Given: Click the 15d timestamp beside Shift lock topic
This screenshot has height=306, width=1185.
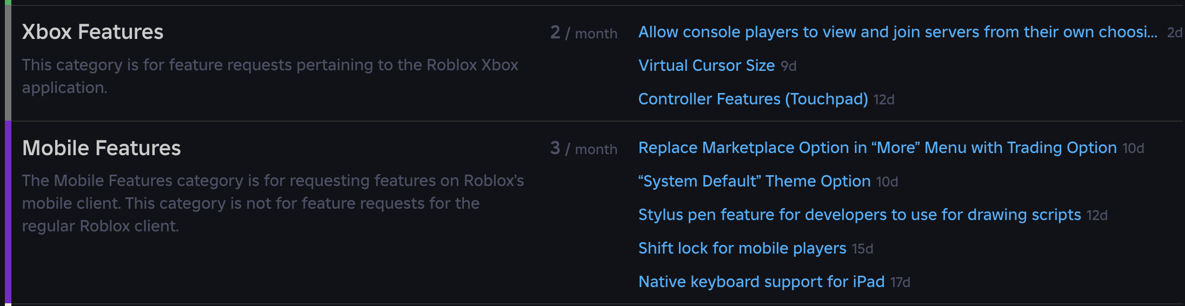Looking at the screenshot, I should [x=862, y=249].
